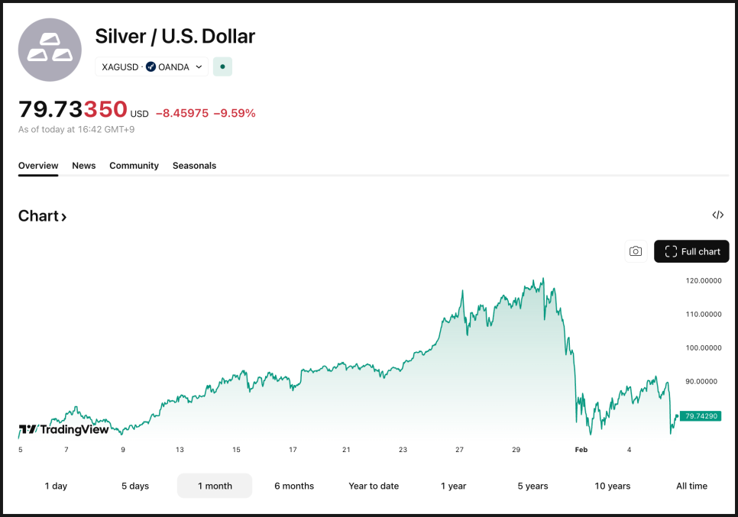Select Year to date range

(x=374, y=486)
